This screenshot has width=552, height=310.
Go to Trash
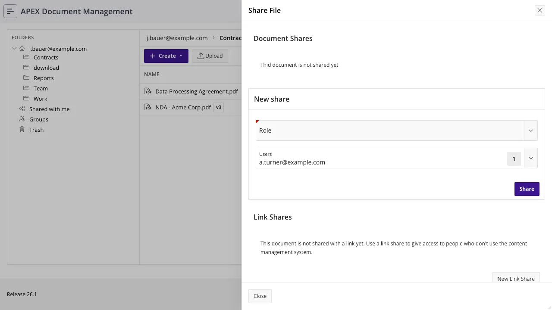(36, 130)
